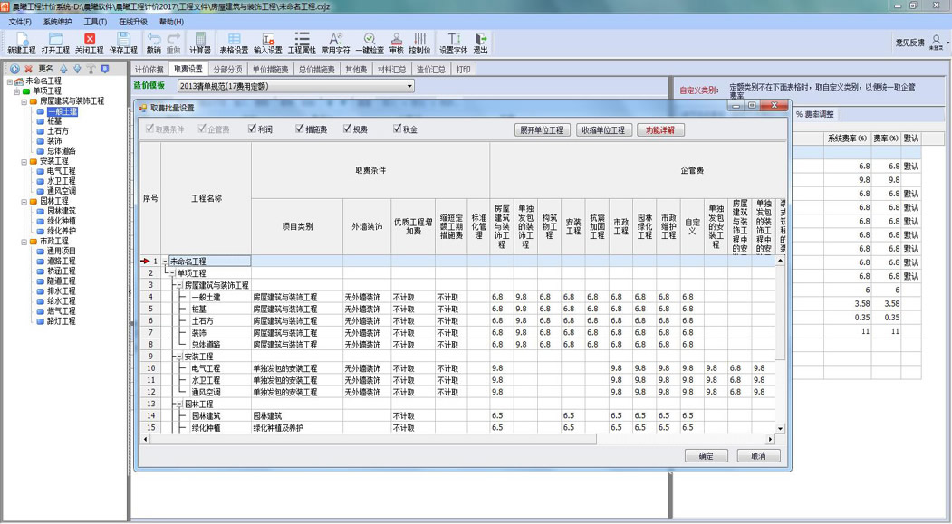The height and width of the screenshot is (524, 952).
Task: Open the 工具(T) menu
Action: [95, 22]
